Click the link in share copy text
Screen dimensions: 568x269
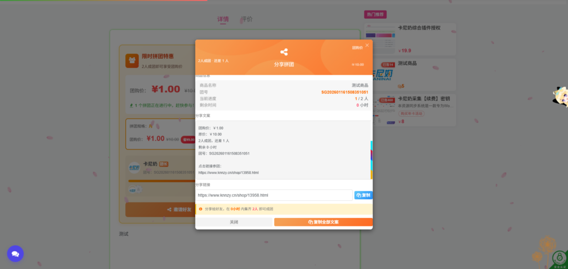229,173
